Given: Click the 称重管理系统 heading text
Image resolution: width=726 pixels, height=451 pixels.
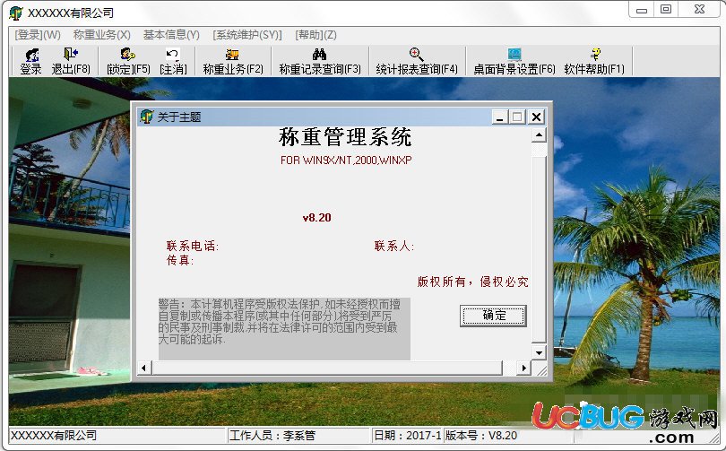Looking at the screenshot, I should 345,137.
